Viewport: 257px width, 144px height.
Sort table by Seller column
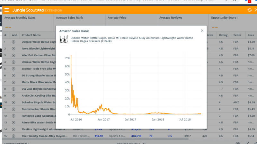(x=237, y=35)
